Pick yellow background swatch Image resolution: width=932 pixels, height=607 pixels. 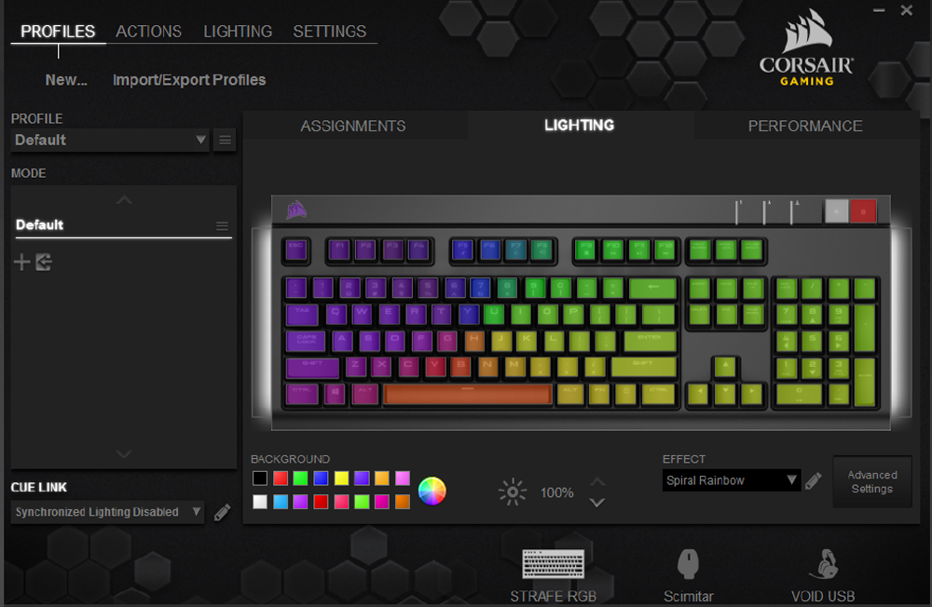(x=341, y=479)
